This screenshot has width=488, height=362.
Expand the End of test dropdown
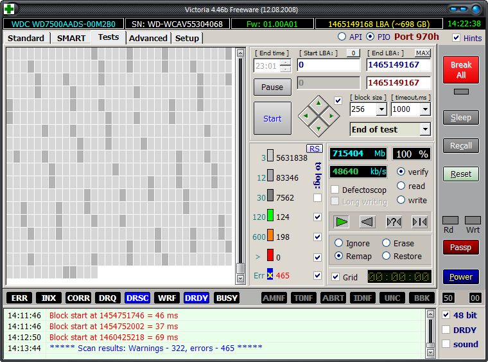424,129
